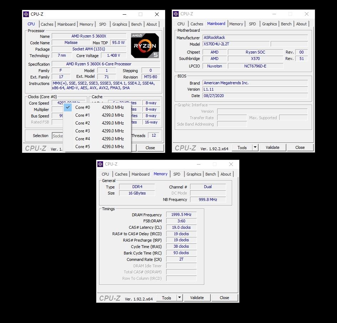
Task: Click the CPU-Z app icon in the Mainboard window title bar
Action: [176, 14]
